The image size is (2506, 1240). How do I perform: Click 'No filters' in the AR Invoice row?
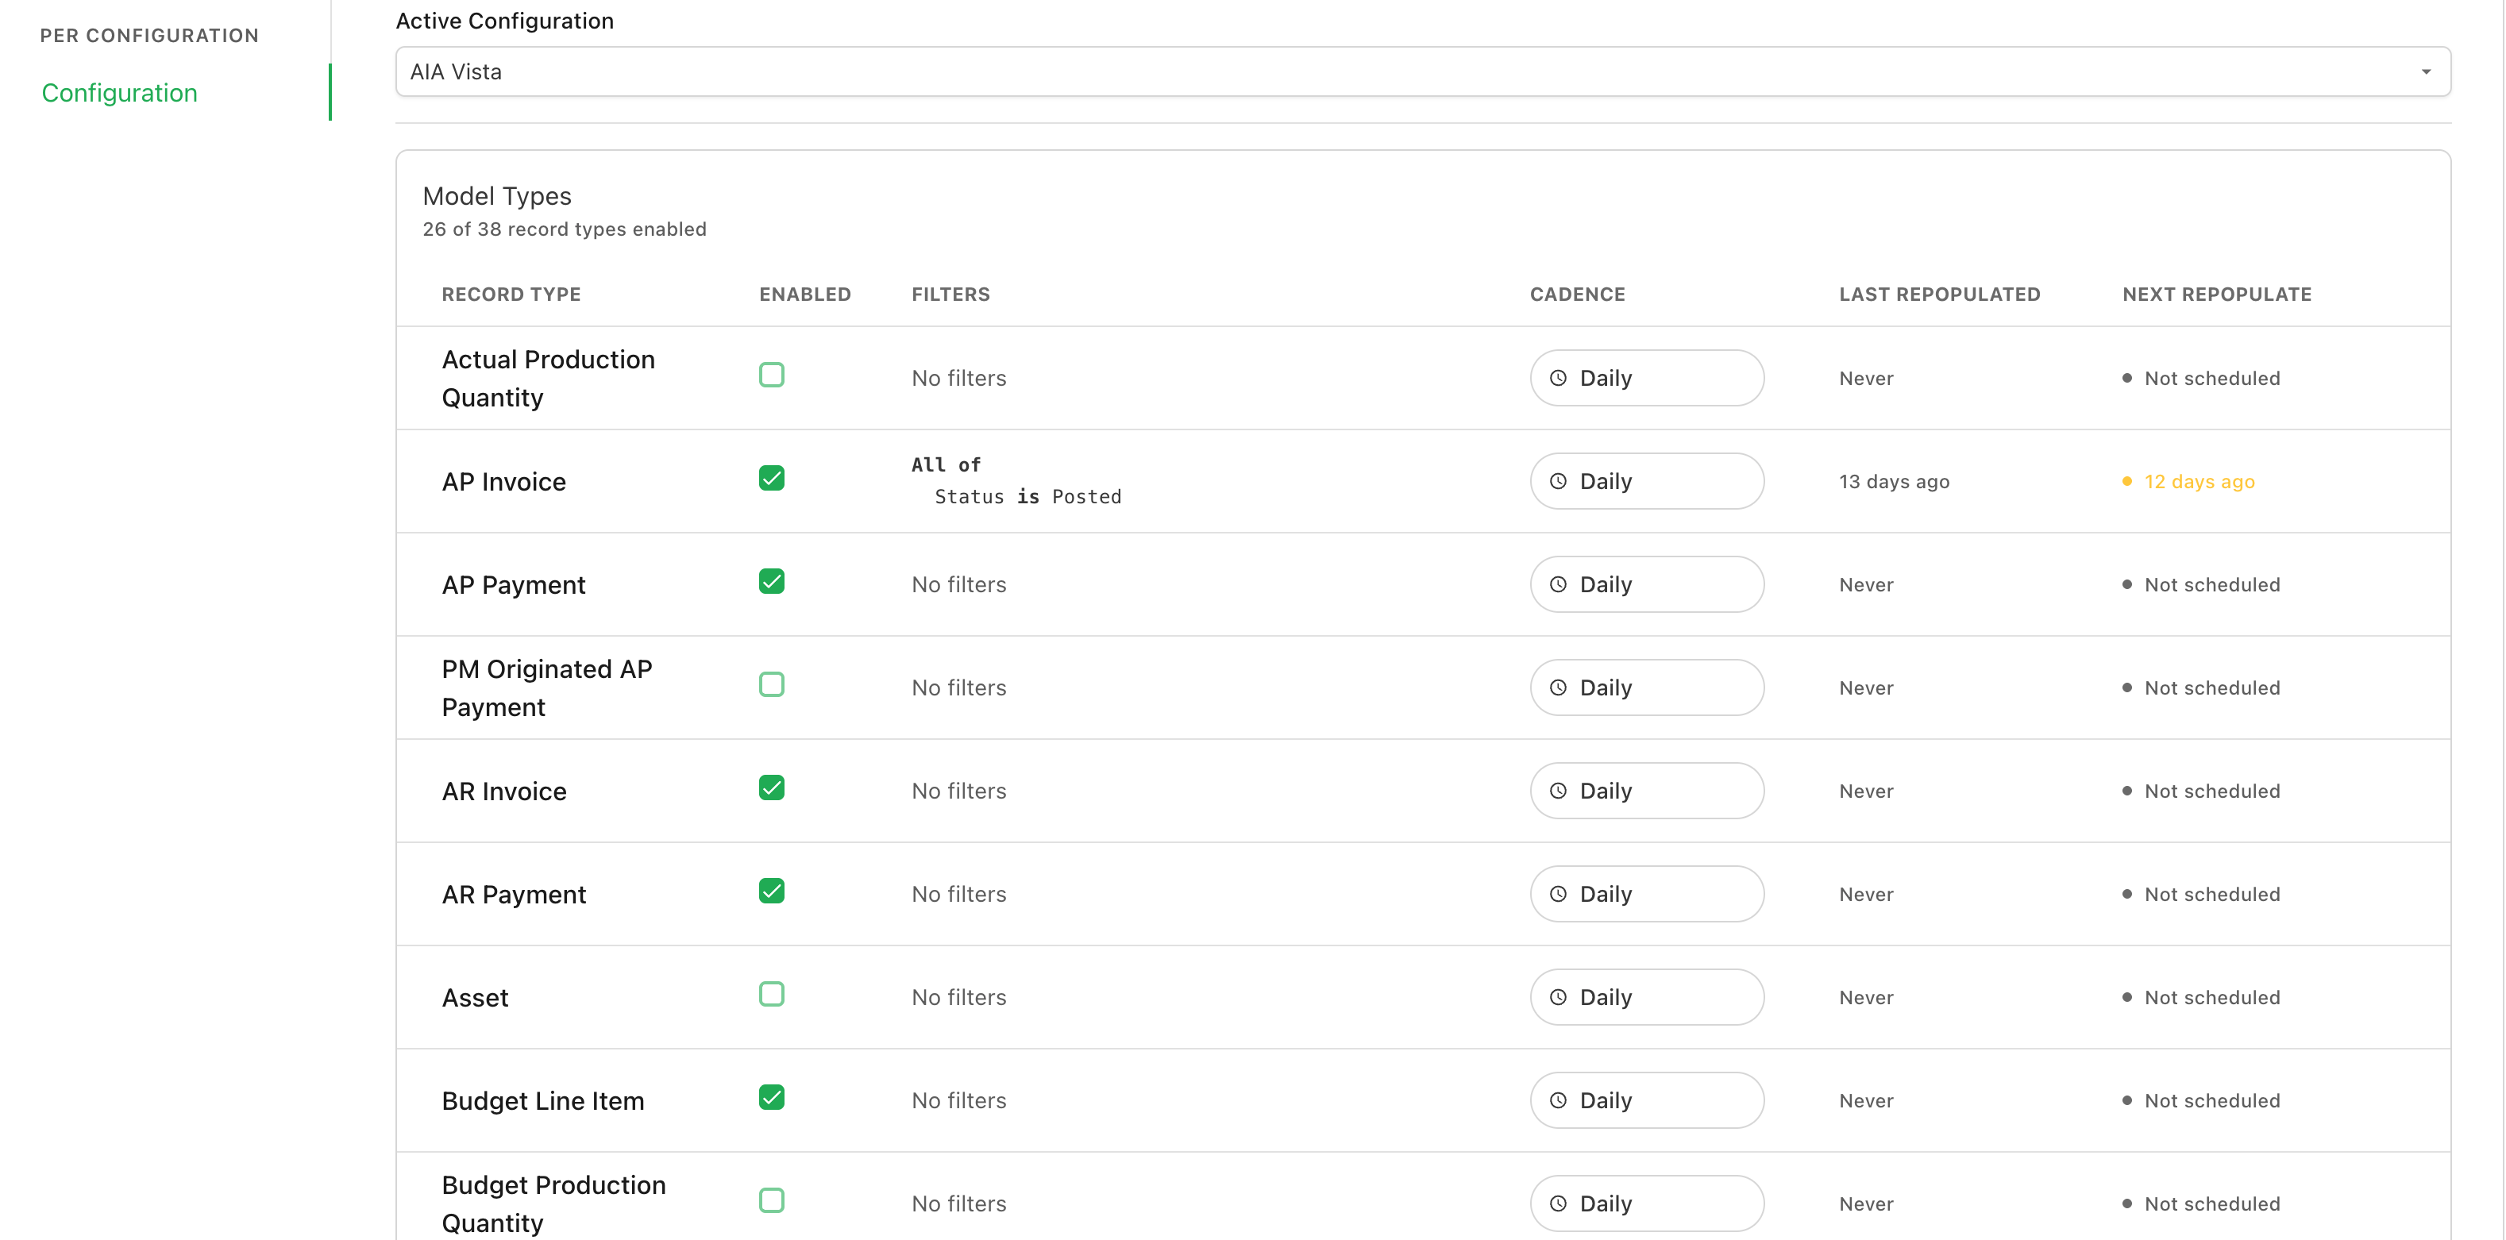(958, 791)
